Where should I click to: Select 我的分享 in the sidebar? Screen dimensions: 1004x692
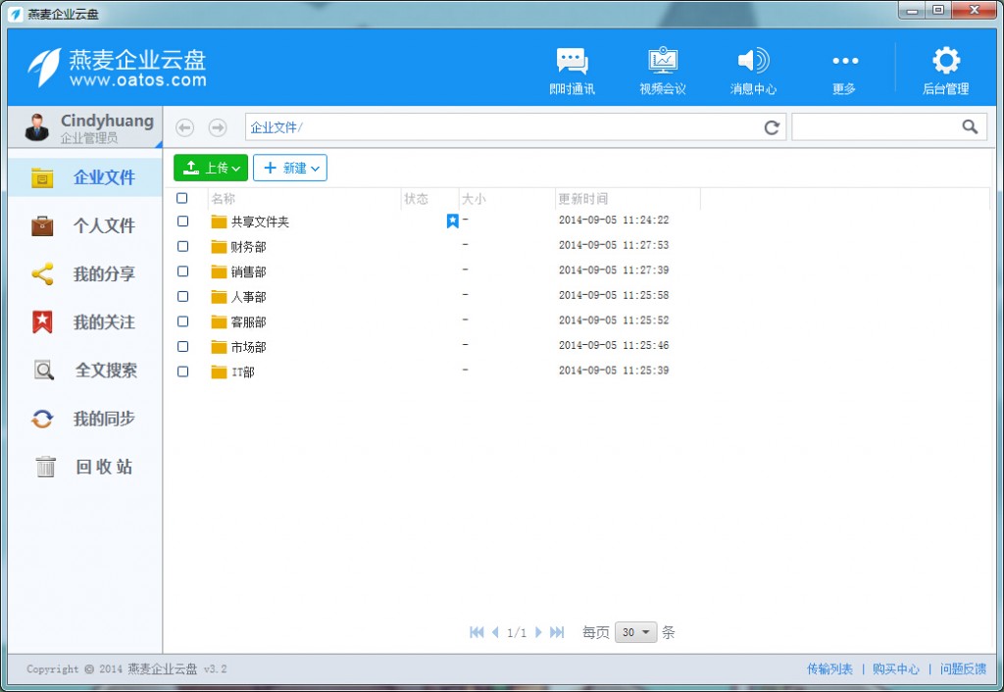pos(83,273)
